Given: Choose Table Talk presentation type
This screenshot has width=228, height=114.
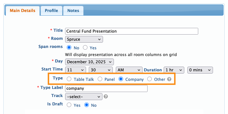Looking at the screenshot, I should point(69,79).
